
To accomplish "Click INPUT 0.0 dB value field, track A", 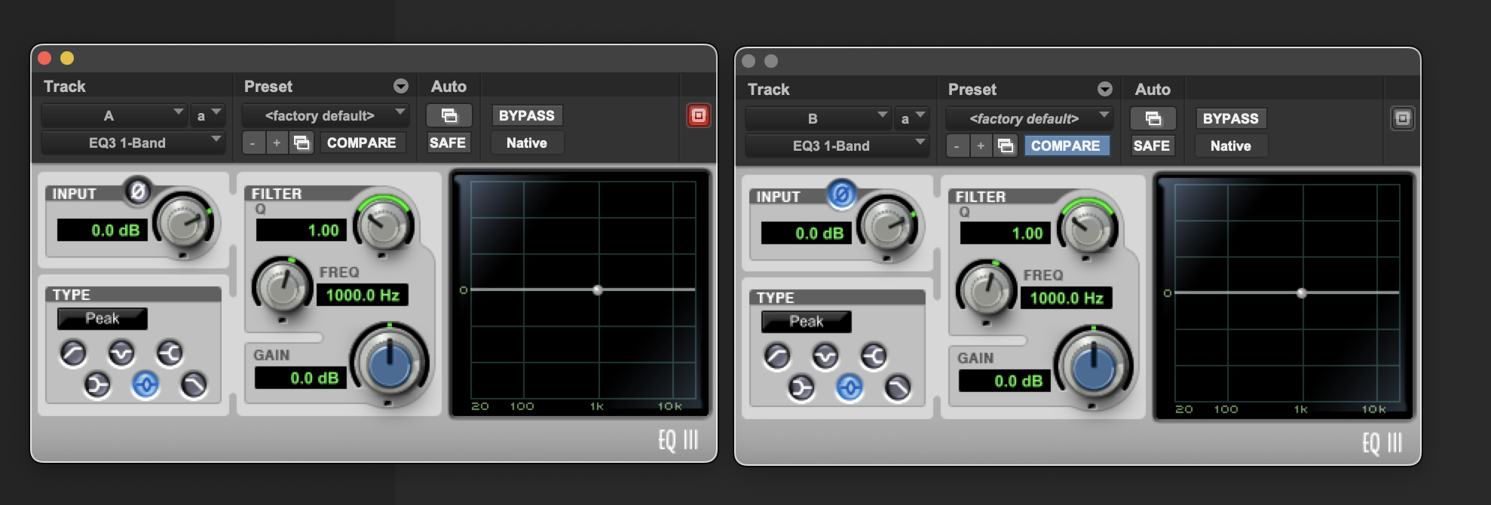I will click(x=103, y=230).
